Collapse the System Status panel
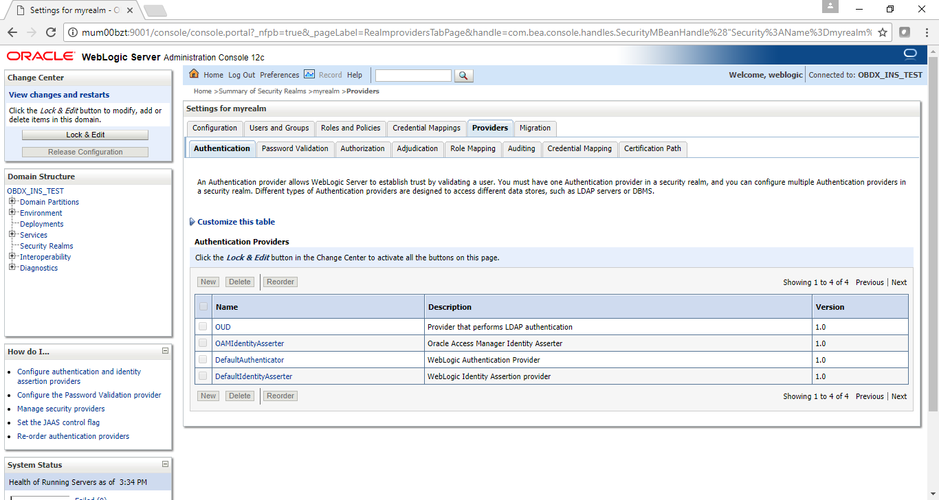 coord(165,464)
